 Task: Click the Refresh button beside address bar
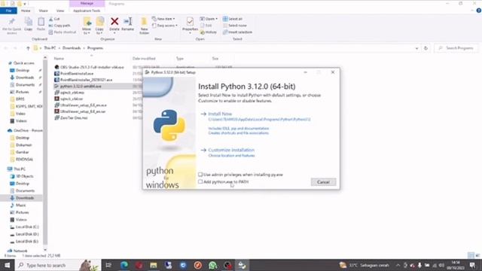coord(426,48)
